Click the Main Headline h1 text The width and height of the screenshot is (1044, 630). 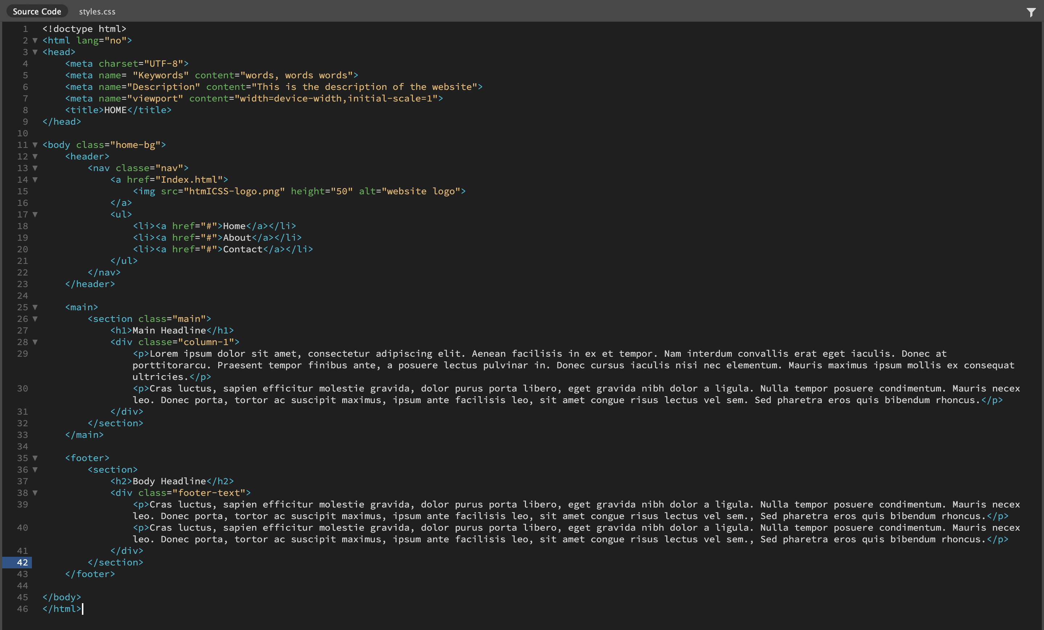coord(169,331)
